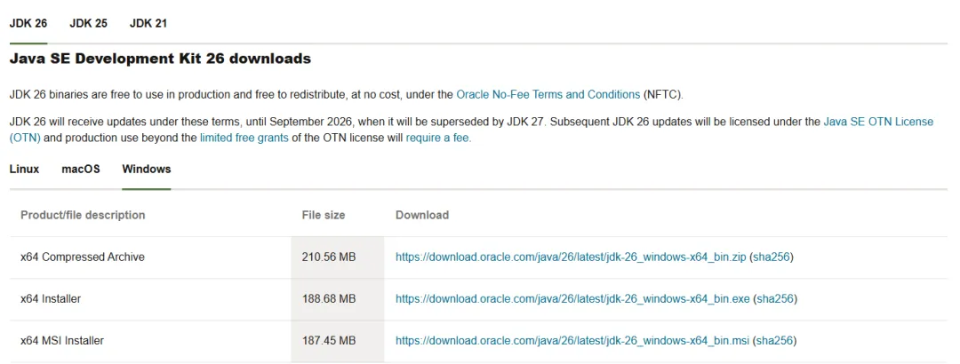The image size is (960, 364).
Task: Follow the limited free grants link
Action: pyautogui.click(x=246, y=138)
